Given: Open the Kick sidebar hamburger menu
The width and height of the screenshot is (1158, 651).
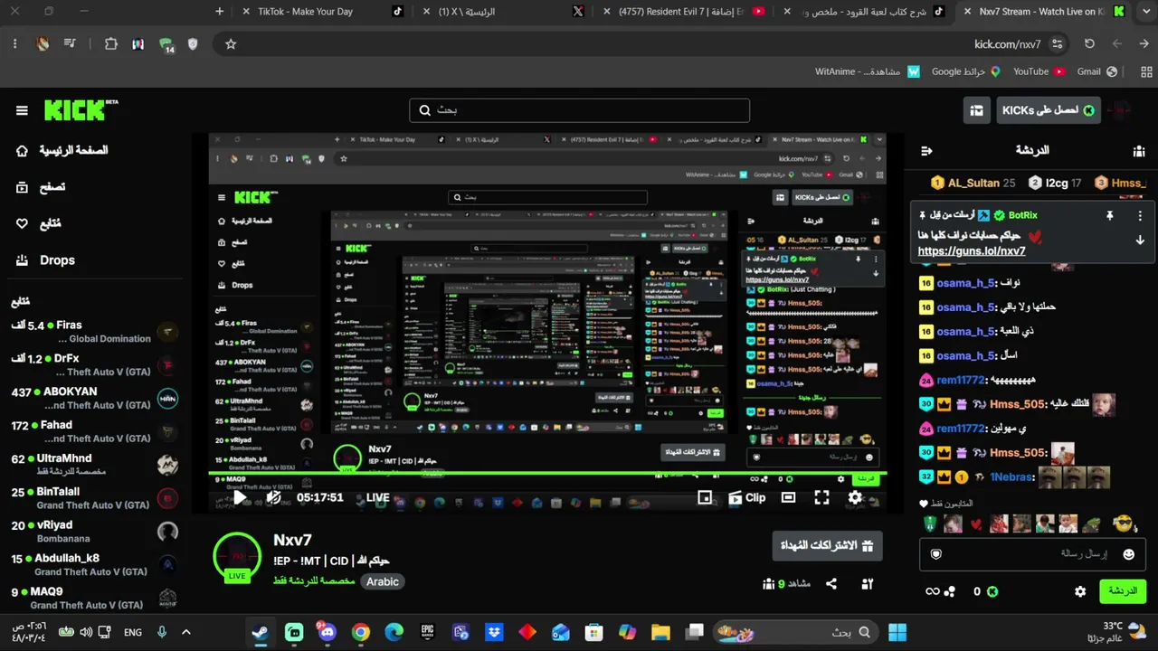Looking at the screenshot, I should coord(22,110).
